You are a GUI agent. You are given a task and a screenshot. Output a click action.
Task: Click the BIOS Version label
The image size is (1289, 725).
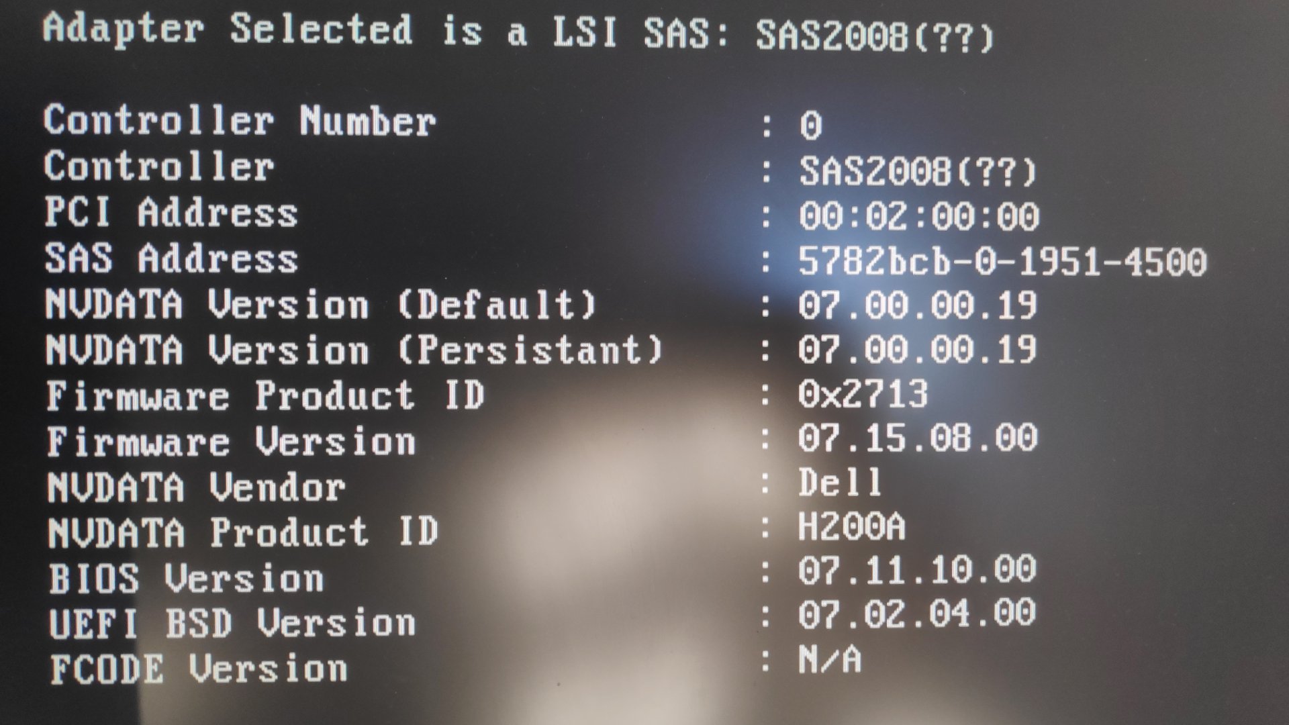pos(186,578)
